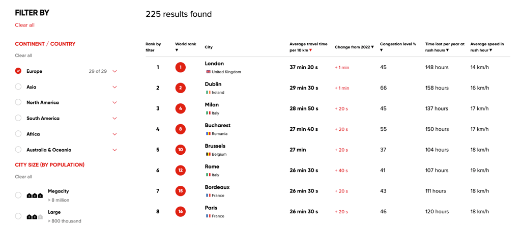Click the Megacity houses icon
The width and height of the screenshot is (521, 225).
pos(35,195)
